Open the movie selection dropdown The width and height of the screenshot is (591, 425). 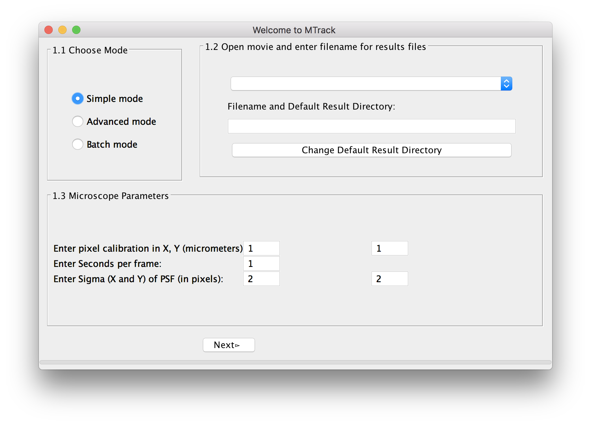tap(371, 84)
